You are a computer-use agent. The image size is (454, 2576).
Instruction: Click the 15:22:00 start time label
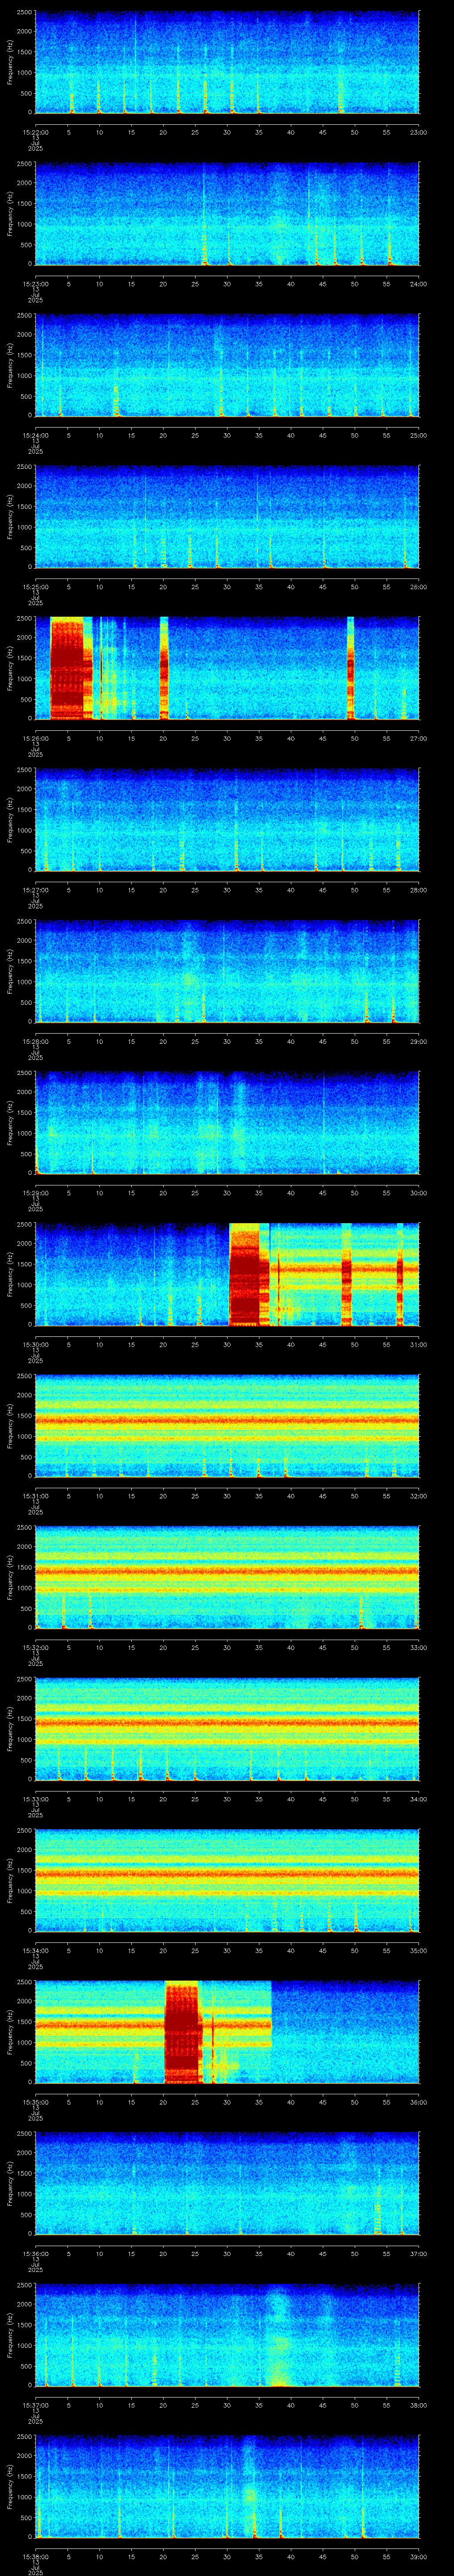tap(35, 132)
